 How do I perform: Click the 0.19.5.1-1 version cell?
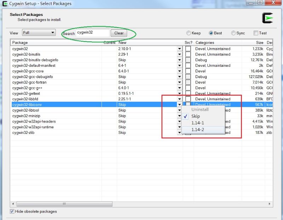click(126, 93)
